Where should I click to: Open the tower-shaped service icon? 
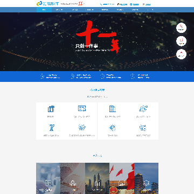51,127
